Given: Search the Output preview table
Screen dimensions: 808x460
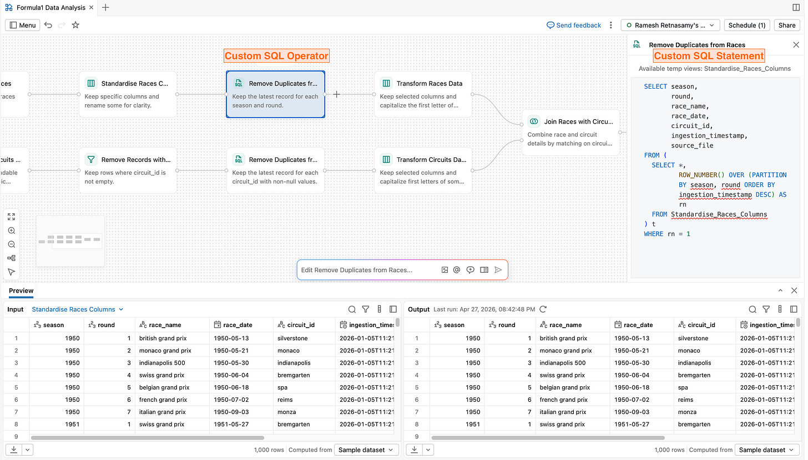Looking at the screenshot, I should click(753, 309).
